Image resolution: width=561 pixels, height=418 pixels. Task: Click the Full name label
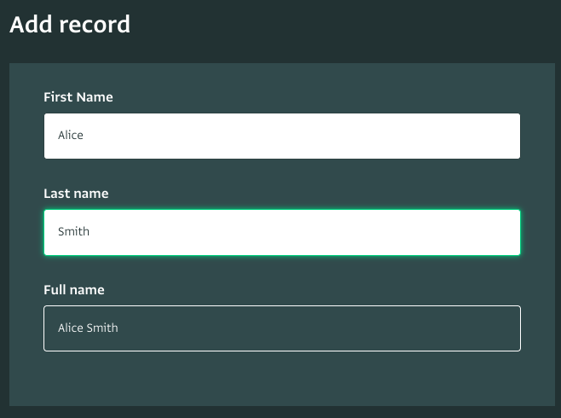[74, 290]
